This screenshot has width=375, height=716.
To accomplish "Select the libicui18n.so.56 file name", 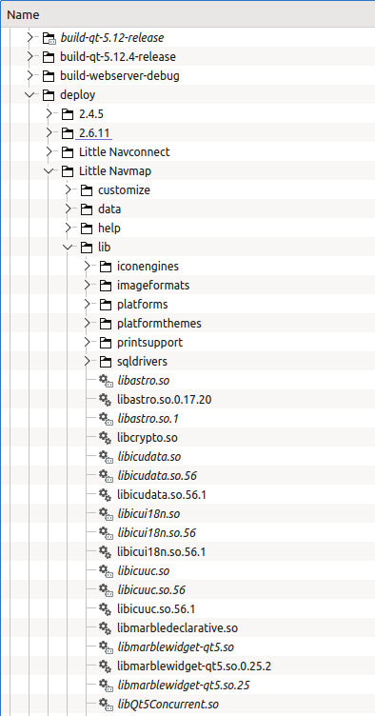I will pos(156,533).
